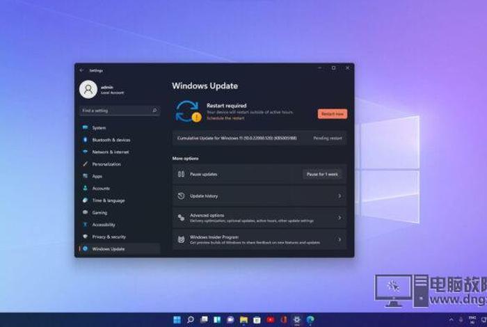Click the Windows Update sidebar icon

pos(85,249)
